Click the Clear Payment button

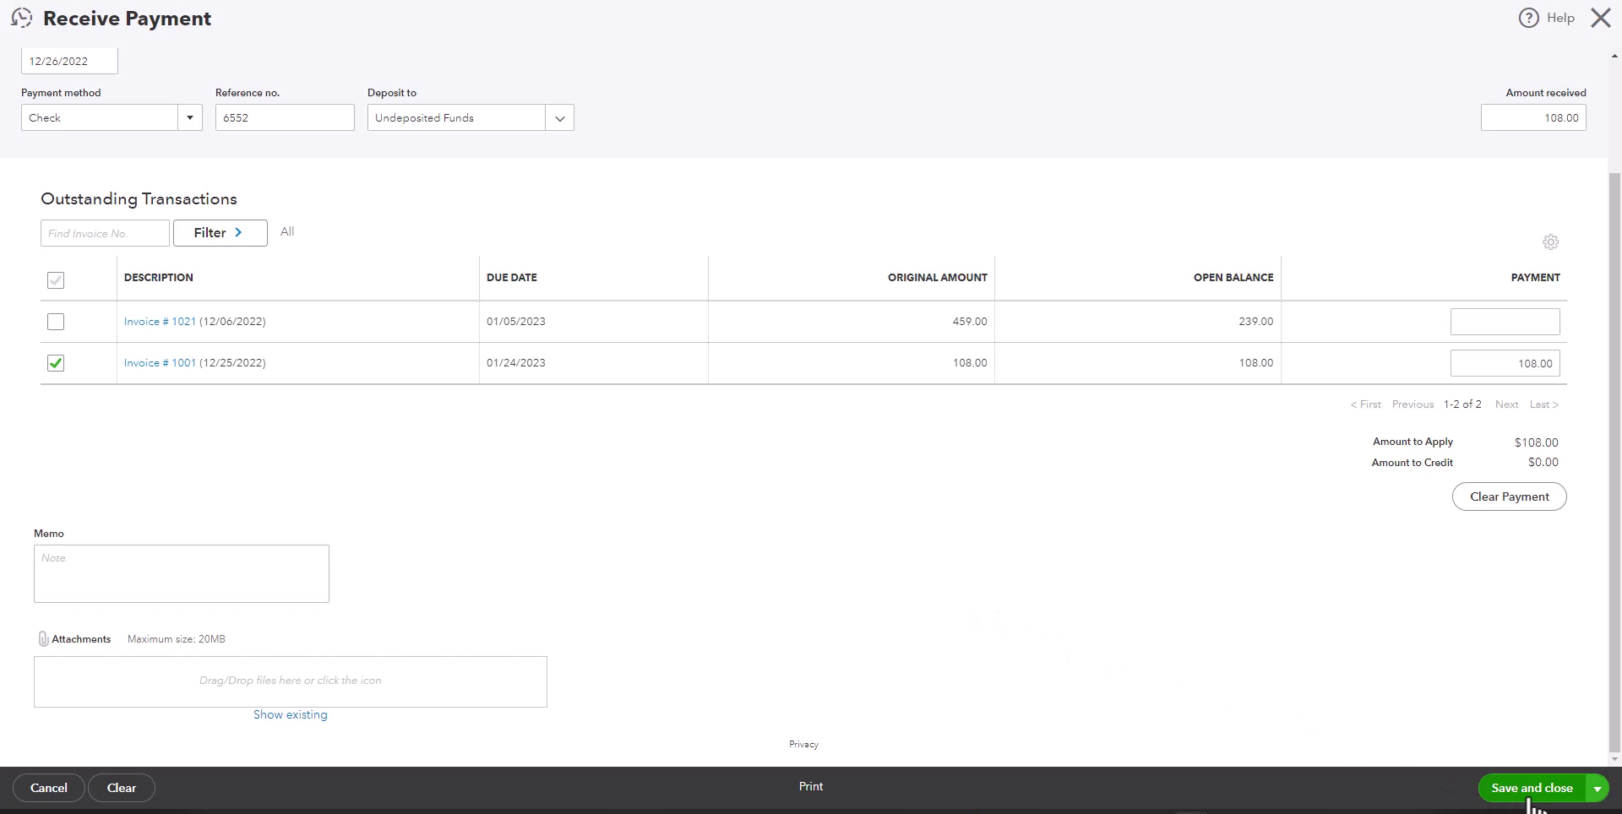point(1509,497)
